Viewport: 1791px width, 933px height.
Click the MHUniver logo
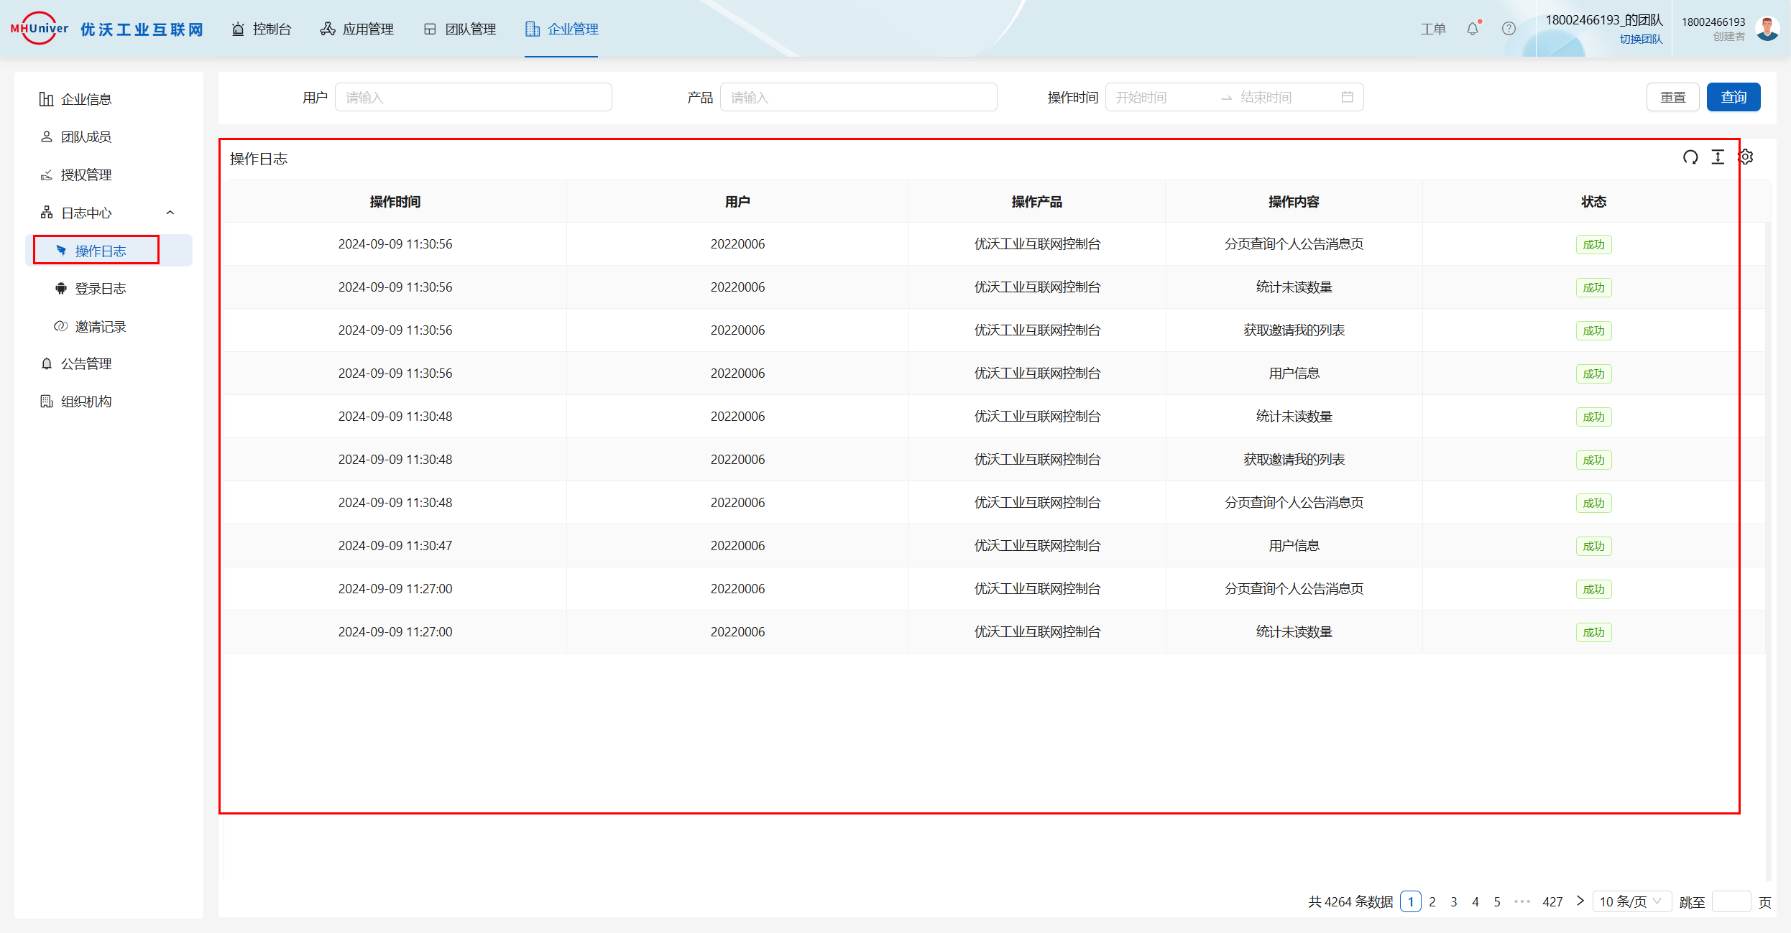tap(40, 29)
